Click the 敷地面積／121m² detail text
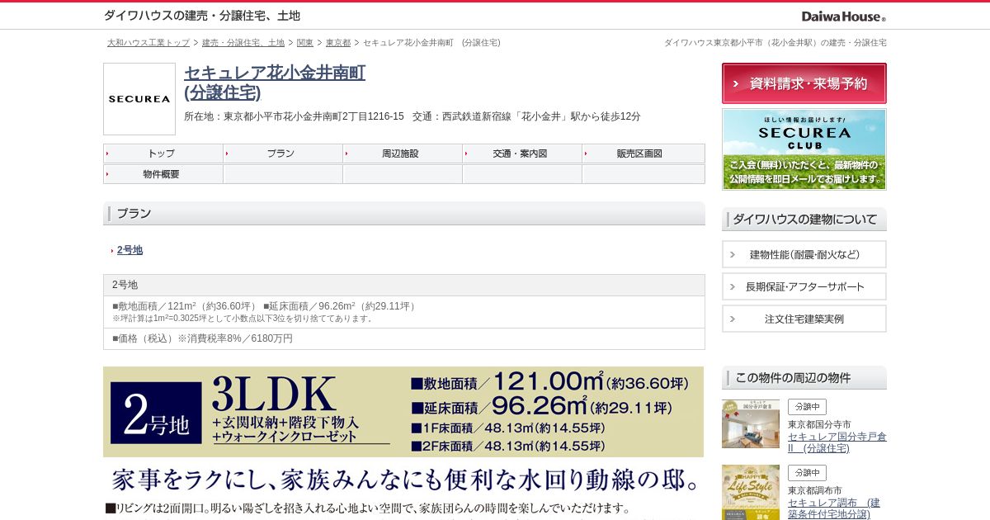The height and width of the screenshot is (520, 990). pyautogui.click(x=185, y=306)
